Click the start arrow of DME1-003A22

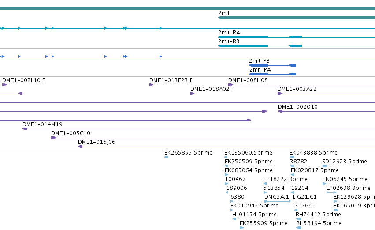tap(280, 94)
